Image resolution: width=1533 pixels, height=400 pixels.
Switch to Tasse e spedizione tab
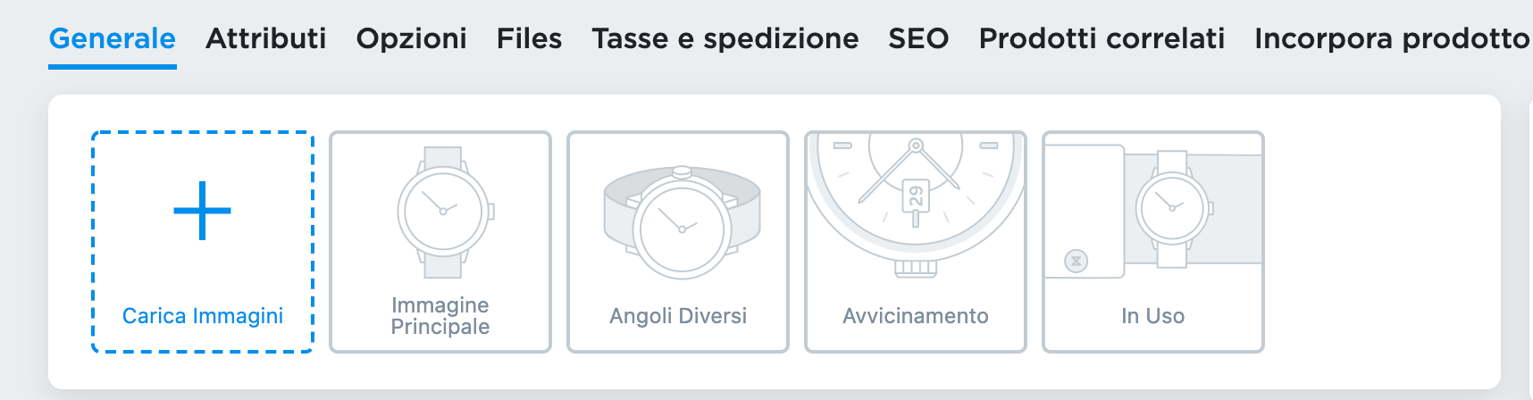pos(725,38)
